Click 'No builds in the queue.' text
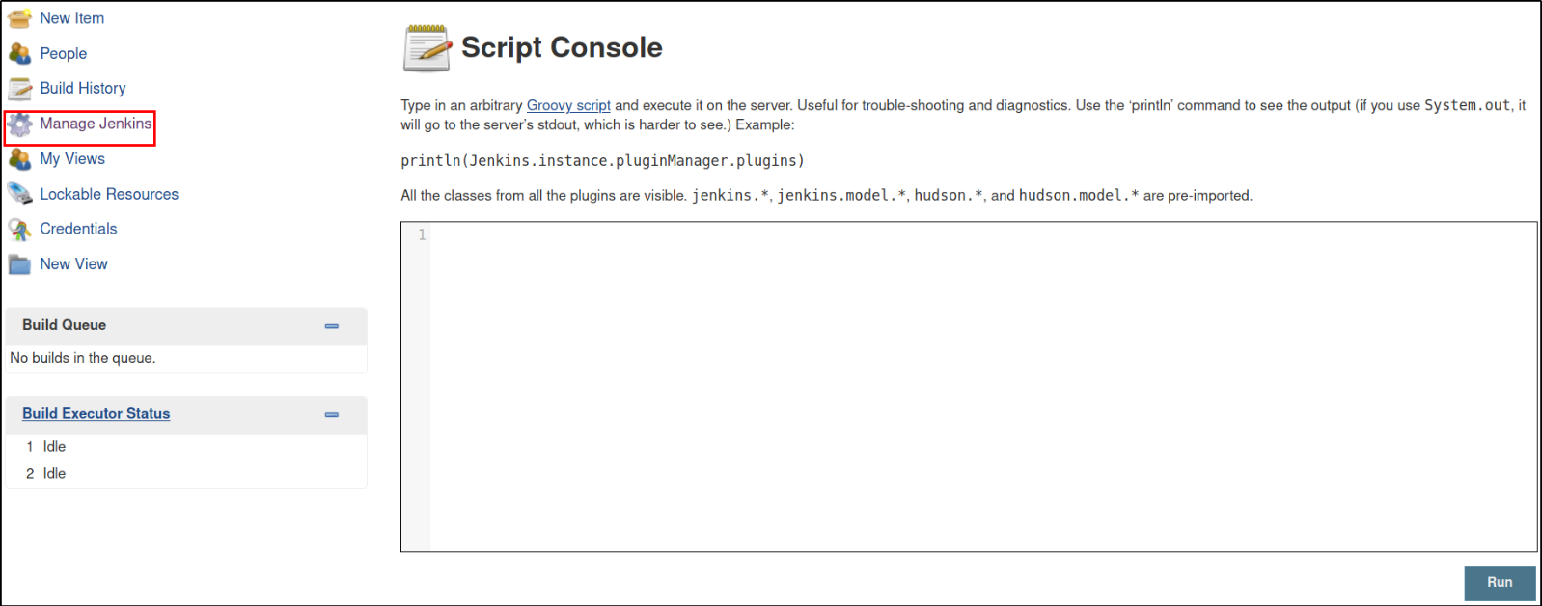The image size is (1542, 606). pyautogui.click(x=83, y=358)
